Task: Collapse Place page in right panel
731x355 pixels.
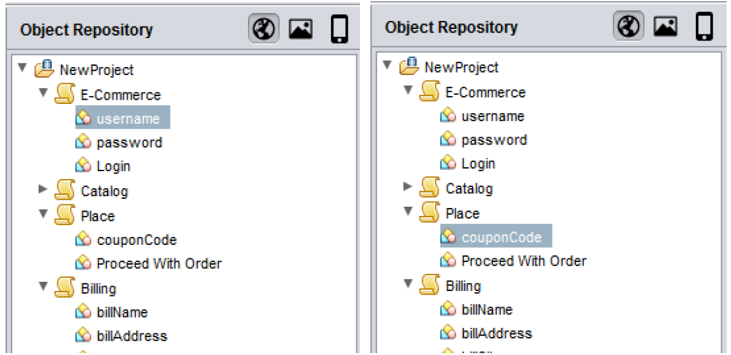Action: click(x=407, y=212)
